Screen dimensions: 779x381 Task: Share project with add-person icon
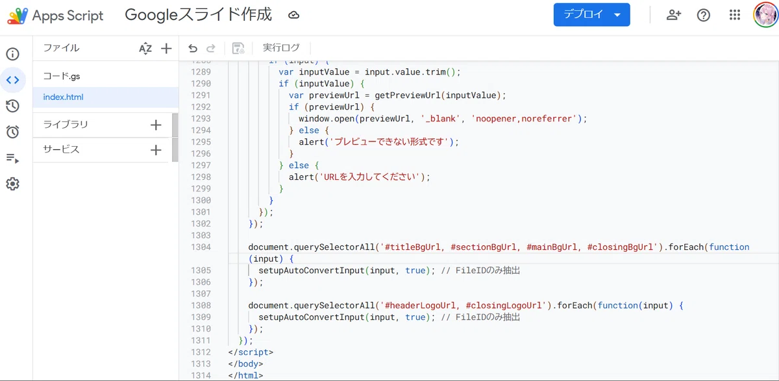coord(674,15)
